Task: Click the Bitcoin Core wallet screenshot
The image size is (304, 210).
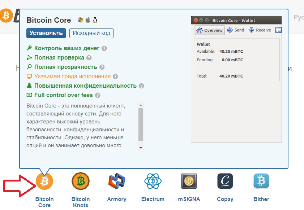Action: [x=236, y=79]
